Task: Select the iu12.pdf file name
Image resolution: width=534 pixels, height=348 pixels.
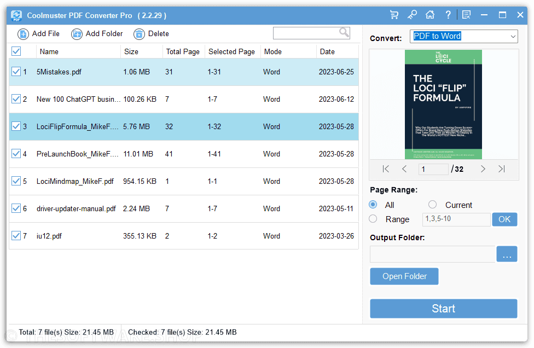Action: 49,236
